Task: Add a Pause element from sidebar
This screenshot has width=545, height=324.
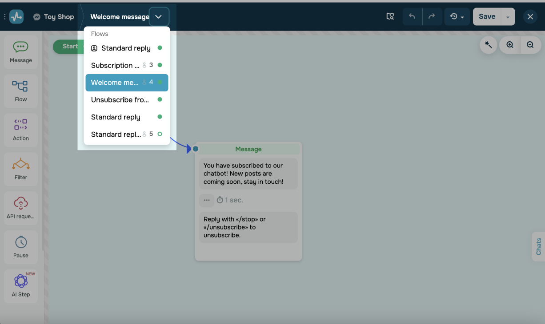Action: (x=21, y=247)
